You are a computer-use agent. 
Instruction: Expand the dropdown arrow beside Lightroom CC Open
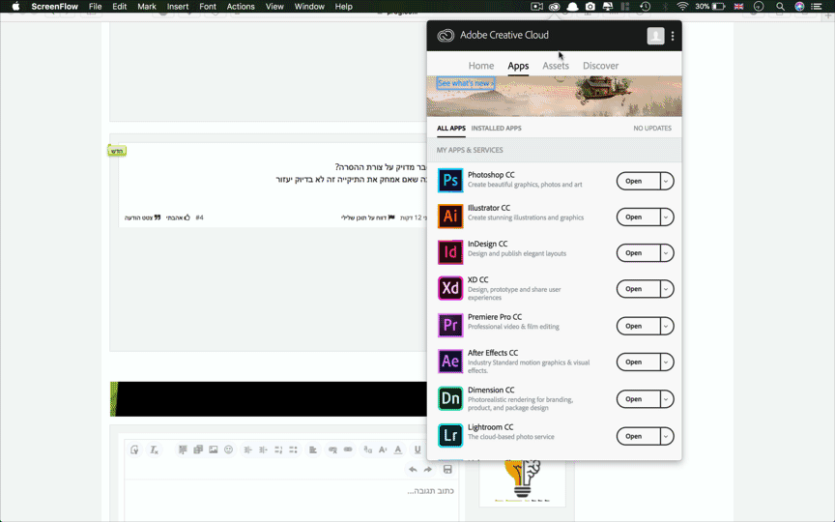pyautogui.click(x=666, y=436)
